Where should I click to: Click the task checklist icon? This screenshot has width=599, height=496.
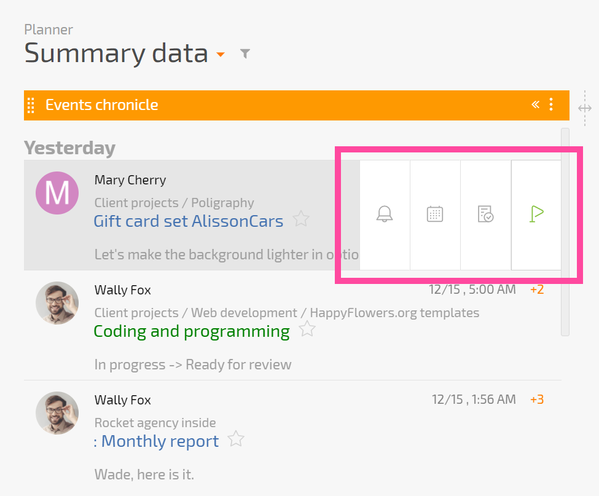click(485, 214)
